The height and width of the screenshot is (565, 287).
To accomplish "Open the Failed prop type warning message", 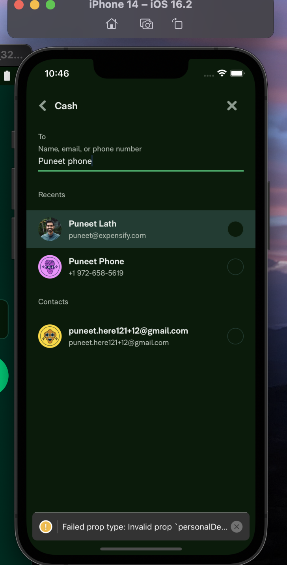I will (145, 527).
